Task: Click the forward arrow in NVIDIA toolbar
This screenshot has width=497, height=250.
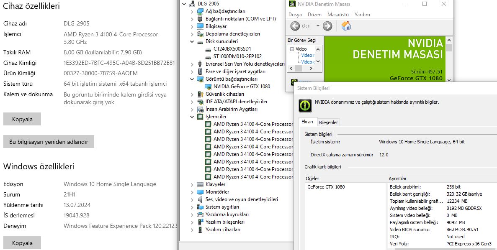Action: (327, 26)
